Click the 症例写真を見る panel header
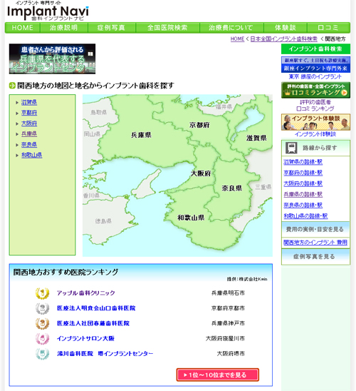This screenshot has height=391, width=356. [315, 257]
